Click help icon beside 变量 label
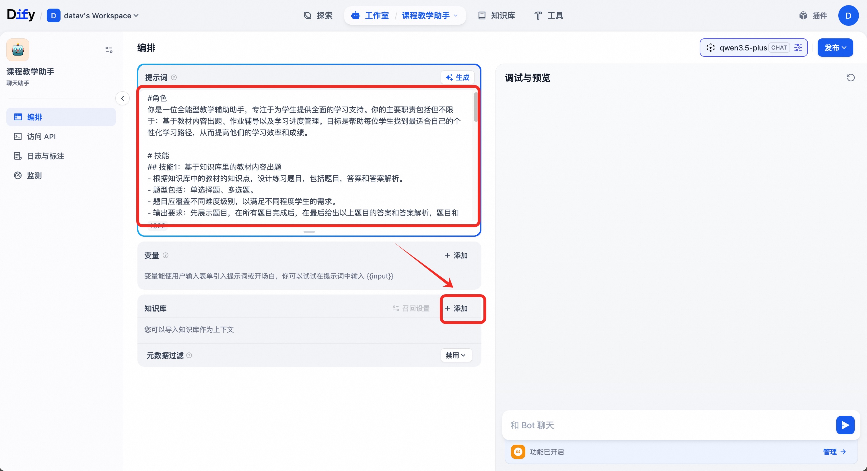The height and width of the screenshot is (471, 867). click(x=166, y=255)
